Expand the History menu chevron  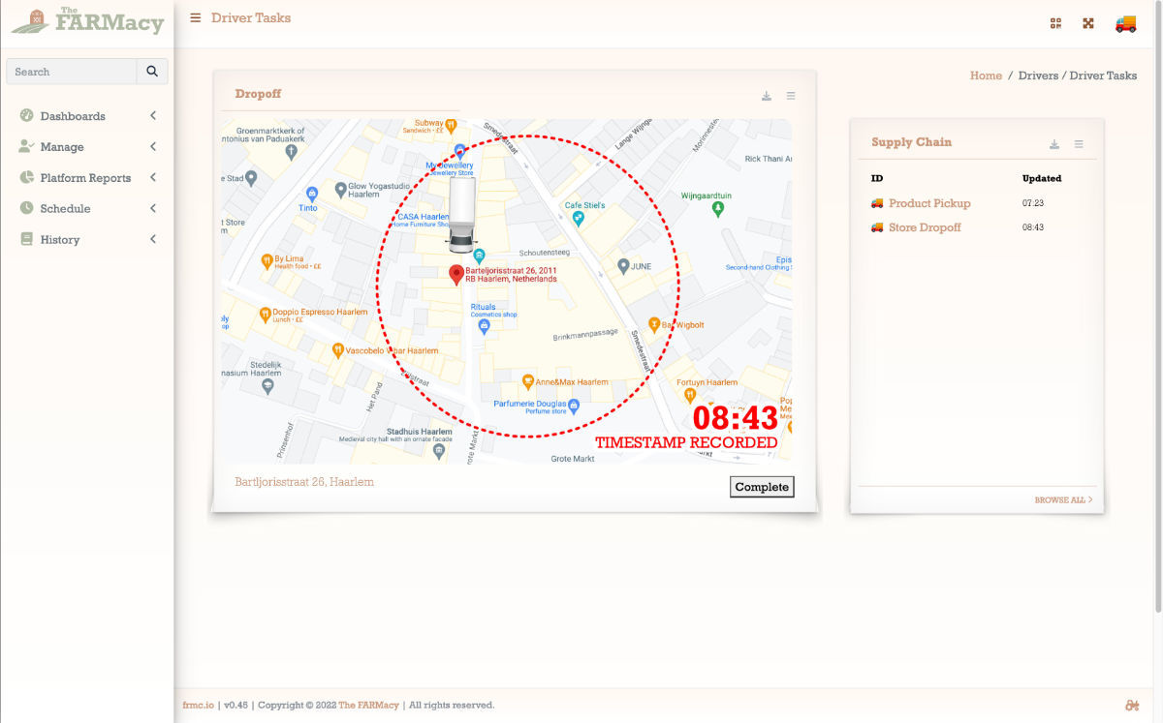pos(153,240)
